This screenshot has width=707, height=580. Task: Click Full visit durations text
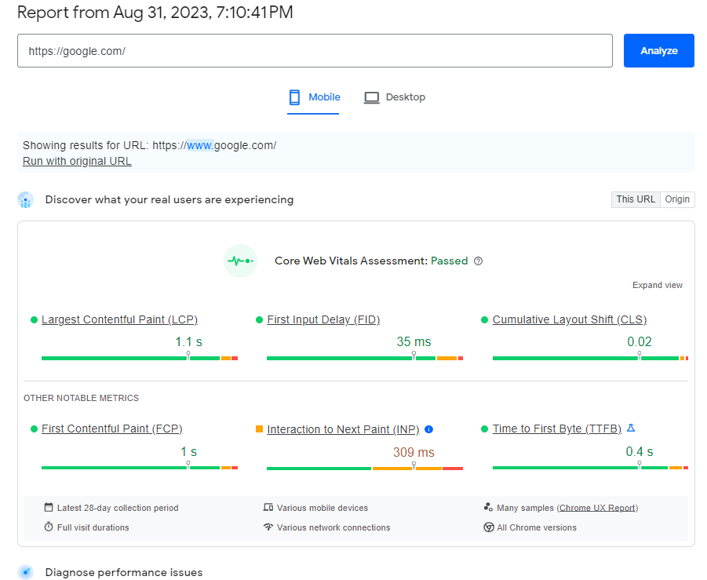93,527
